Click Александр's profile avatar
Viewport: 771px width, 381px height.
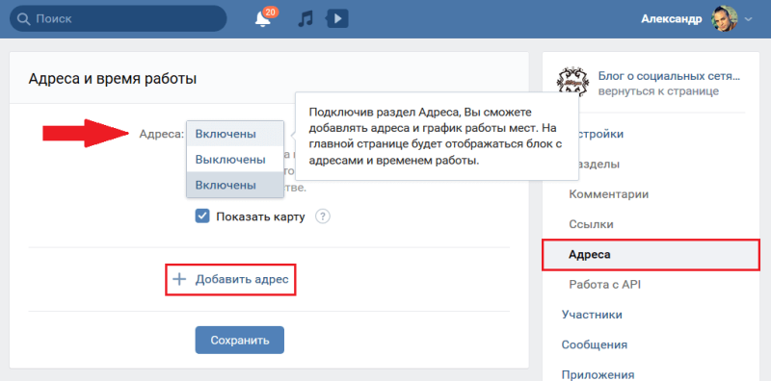[725, 19]
